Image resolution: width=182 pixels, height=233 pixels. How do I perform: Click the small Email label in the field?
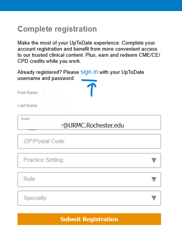click(x=25, y=119)
